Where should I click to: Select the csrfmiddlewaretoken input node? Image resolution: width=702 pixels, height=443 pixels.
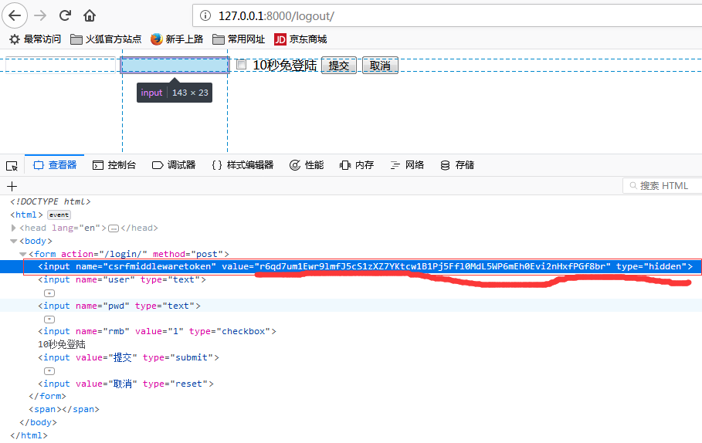pos(365,267)
